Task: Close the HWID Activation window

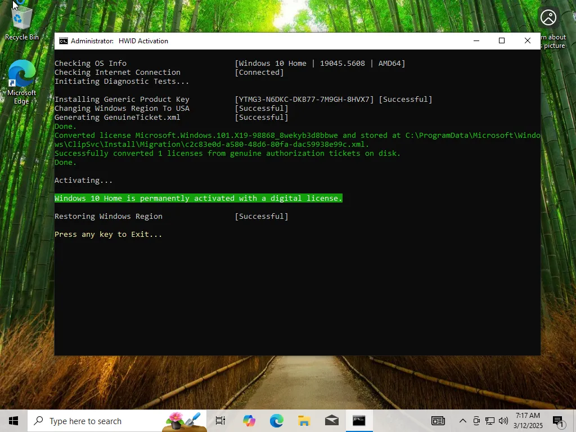Action: coord(528,40)
